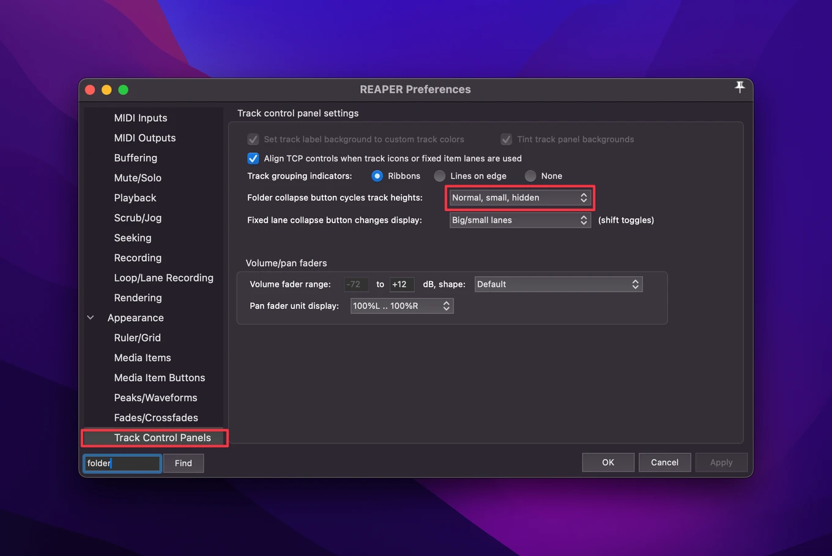Click the Find button

pos(184,463)
